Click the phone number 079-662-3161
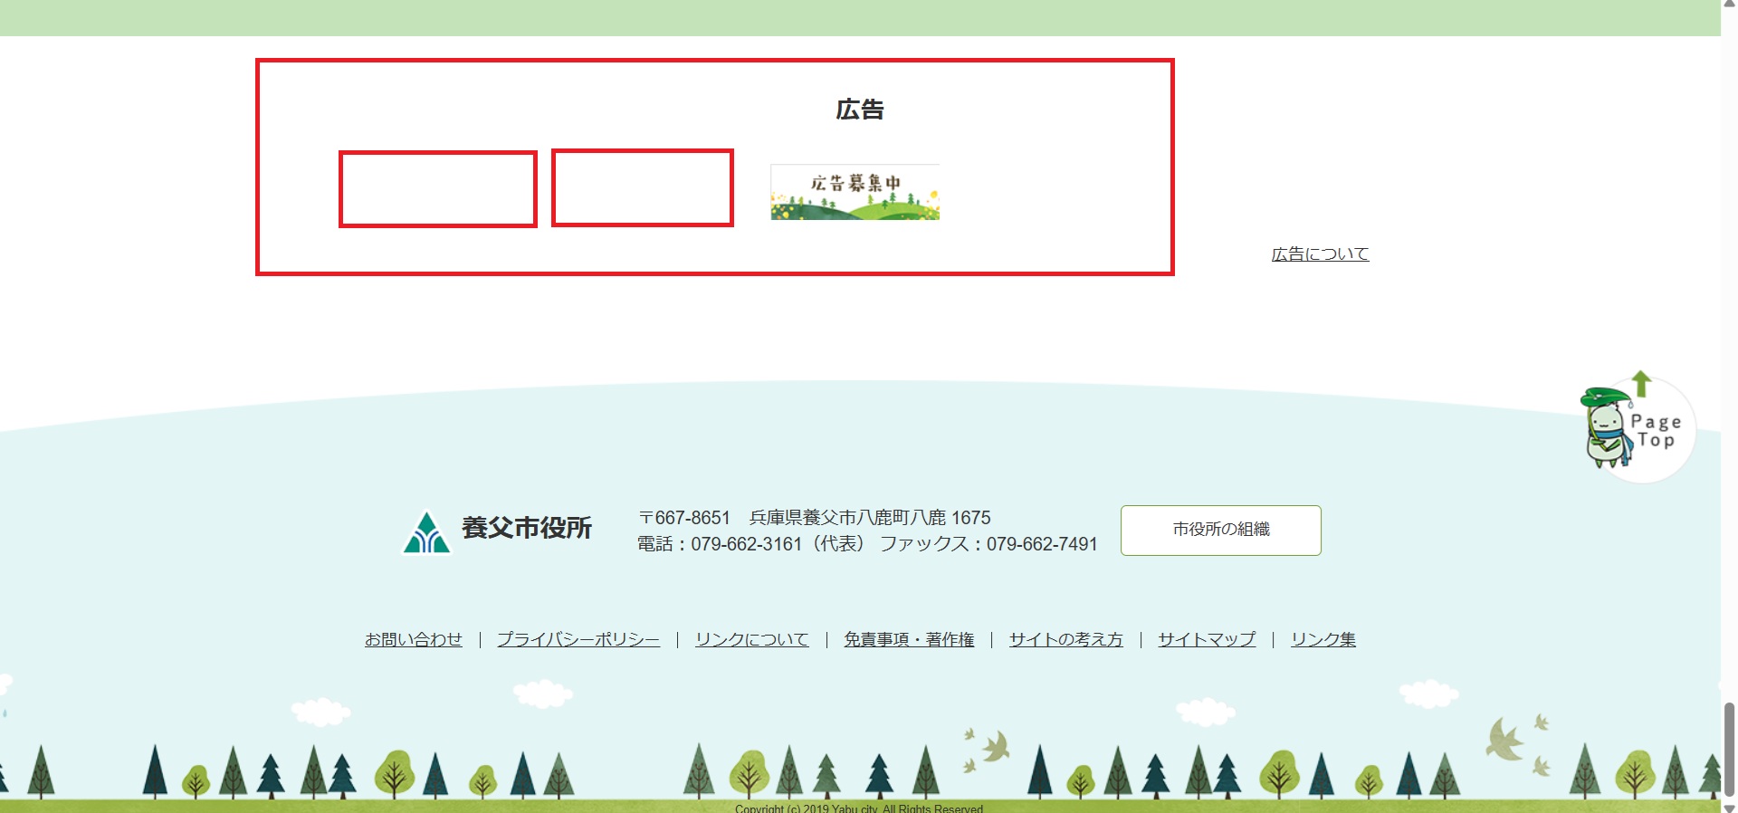1738x813 pixels. (x=746, y=544)
